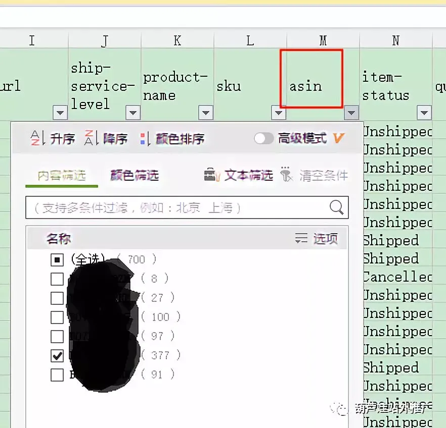This screenshot has height=428, width=446.
Task: Click the orange V premium icon
Action: pyautogui.click(x=338, y=138)
